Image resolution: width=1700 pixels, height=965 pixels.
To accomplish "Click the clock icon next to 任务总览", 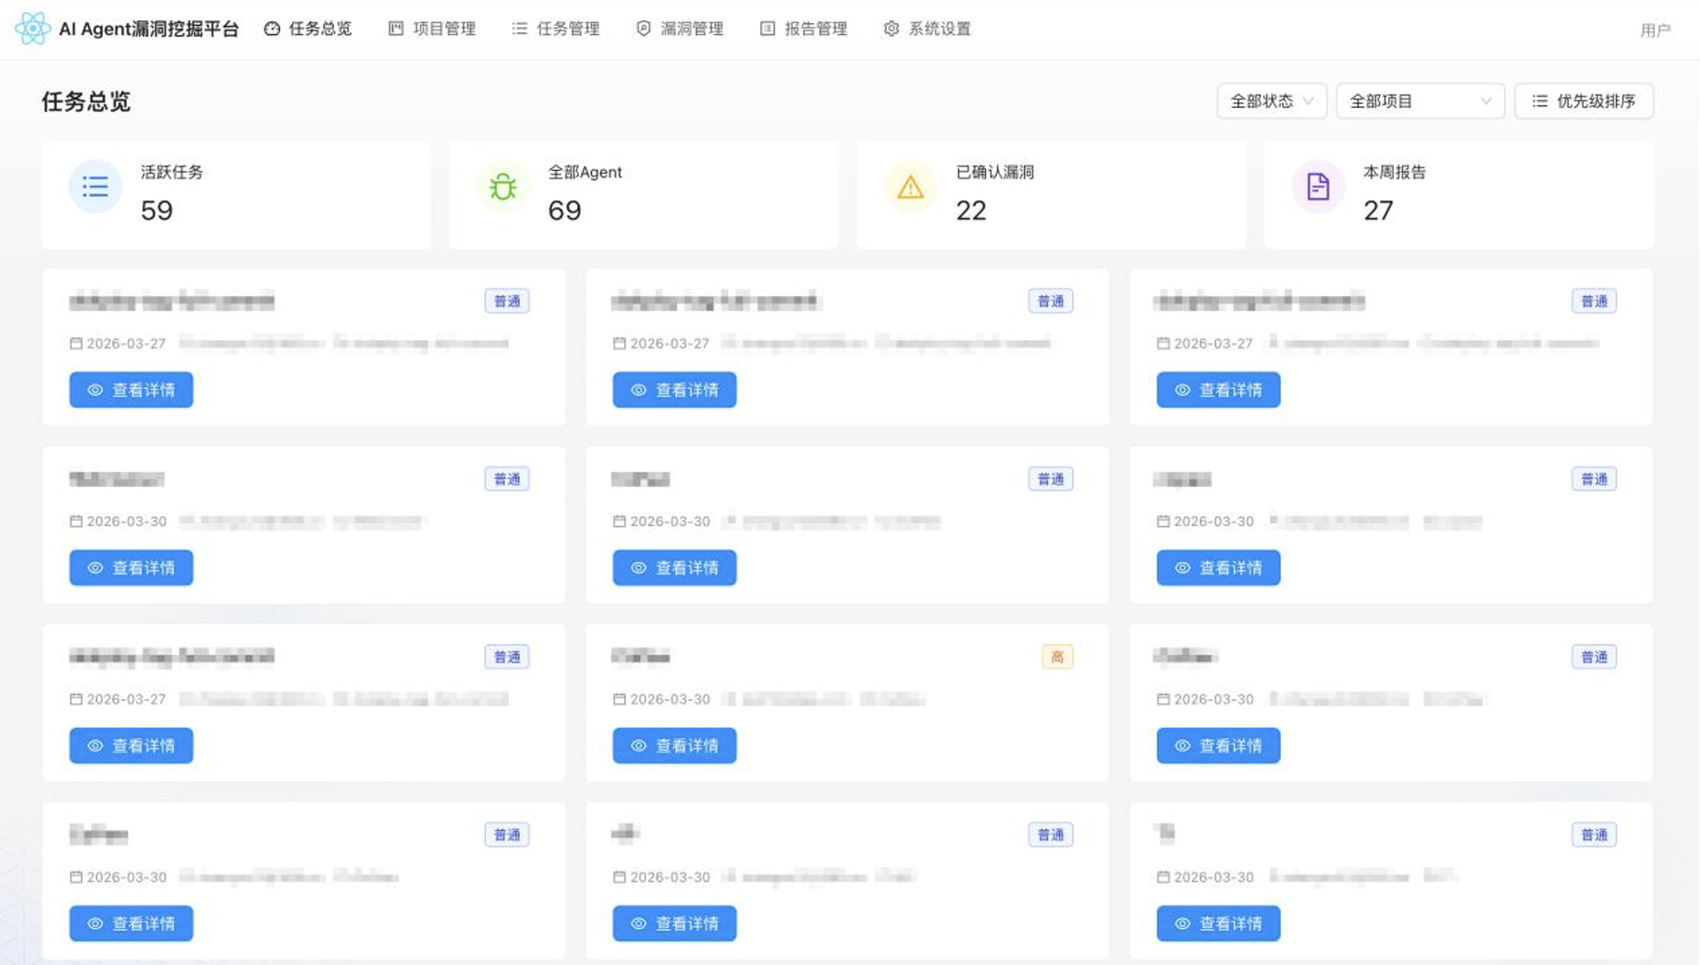I will point(270,29).
